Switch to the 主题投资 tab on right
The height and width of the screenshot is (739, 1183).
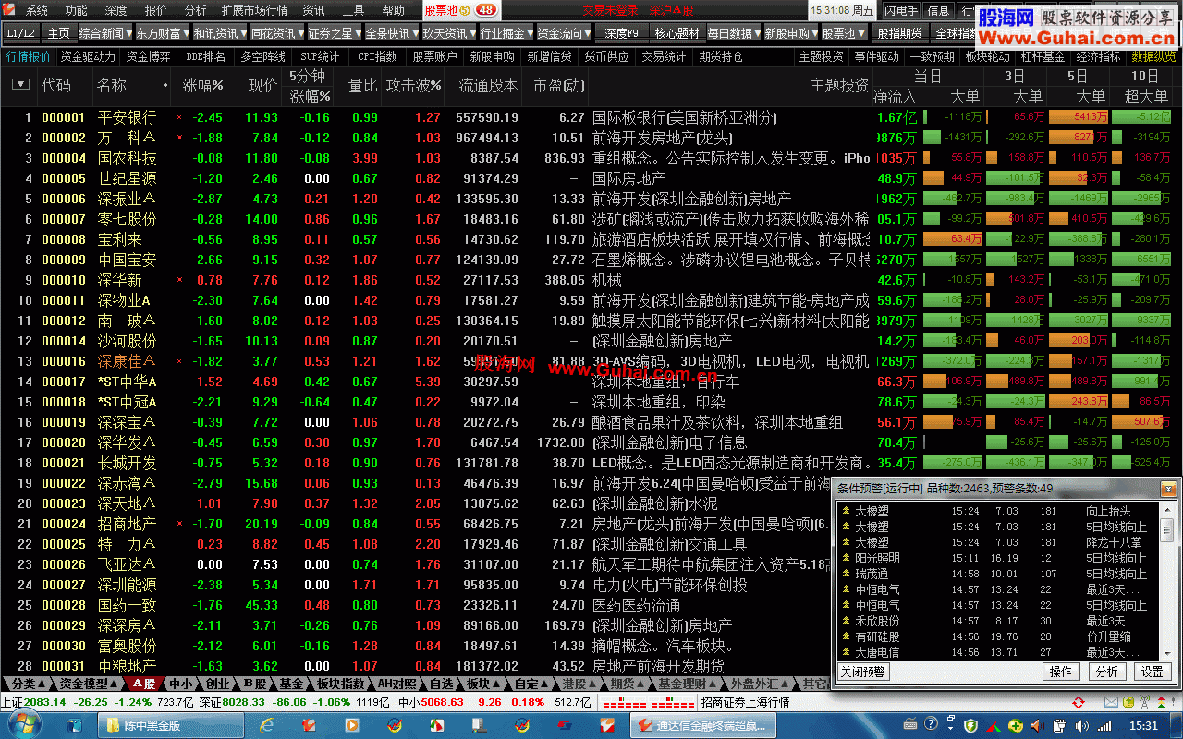pos(821,56)
